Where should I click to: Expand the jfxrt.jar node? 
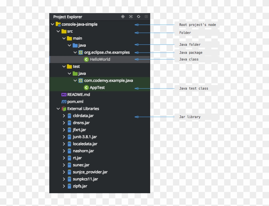click(64, 130)
